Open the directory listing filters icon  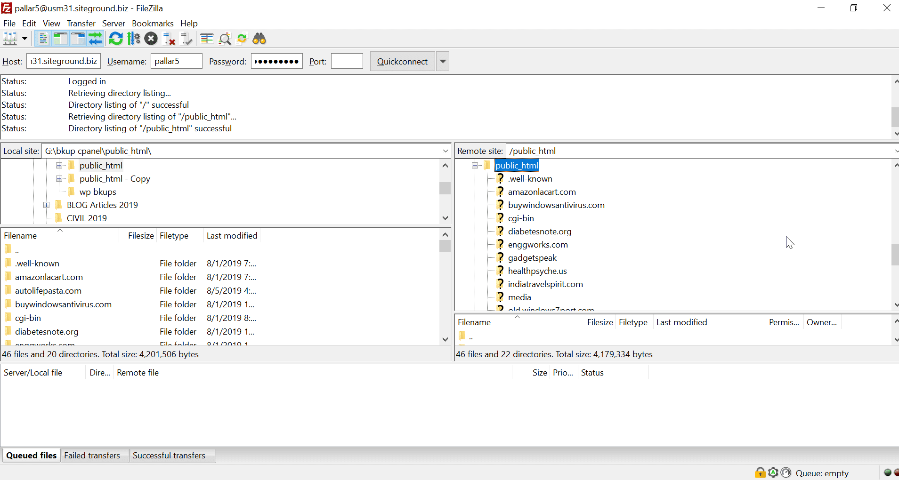[x=207, y=39]
